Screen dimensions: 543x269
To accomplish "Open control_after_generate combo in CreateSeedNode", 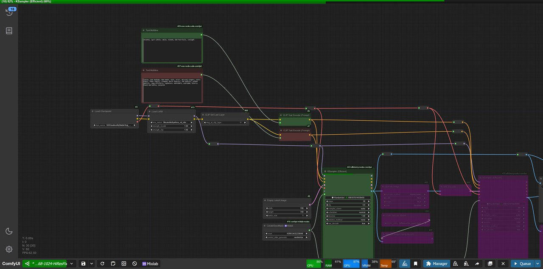I will (x=286, y=237).
